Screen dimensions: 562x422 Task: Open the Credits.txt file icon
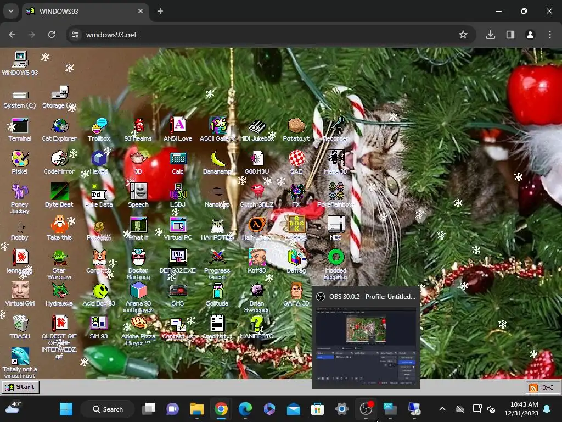pos(217,324)
